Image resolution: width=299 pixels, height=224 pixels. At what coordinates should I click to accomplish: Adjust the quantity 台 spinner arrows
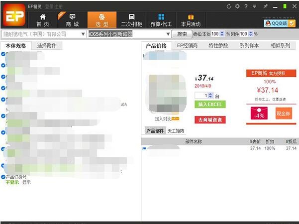click(x=210, y=95)
